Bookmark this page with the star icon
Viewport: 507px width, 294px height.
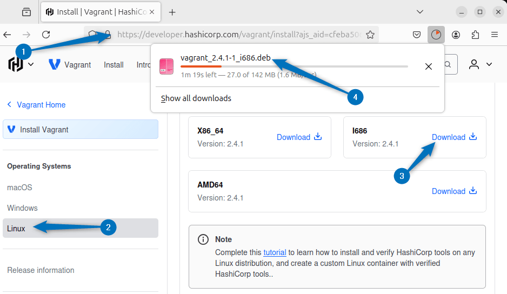[x=370, y=35]
